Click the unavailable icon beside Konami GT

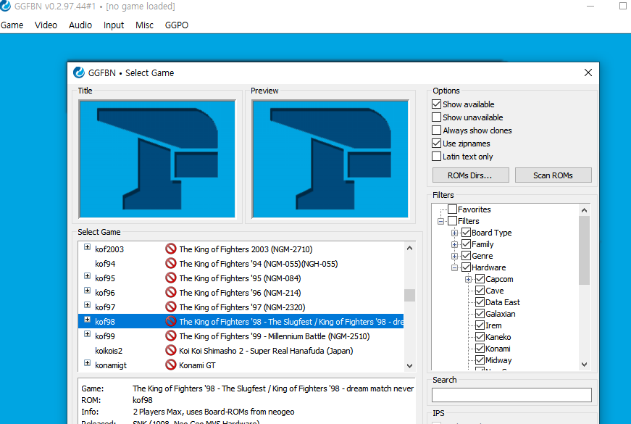[171, 365]
